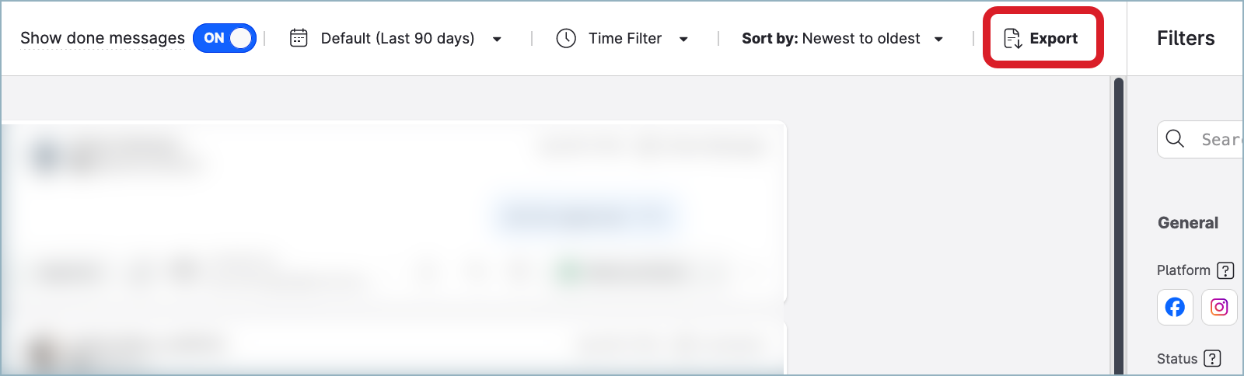Open the Status help question mark
1244x376 pixels.
point(1212,358)
